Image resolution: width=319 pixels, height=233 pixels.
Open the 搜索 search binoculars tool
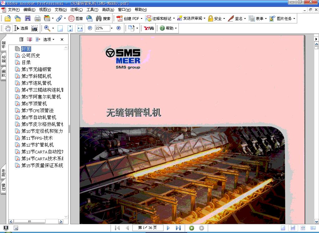click(x=103, y=18)
